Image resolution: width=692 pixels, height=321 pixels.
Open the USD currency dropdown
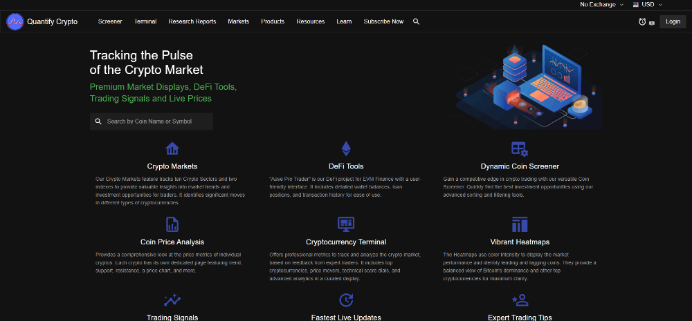(x=652, y=4)
